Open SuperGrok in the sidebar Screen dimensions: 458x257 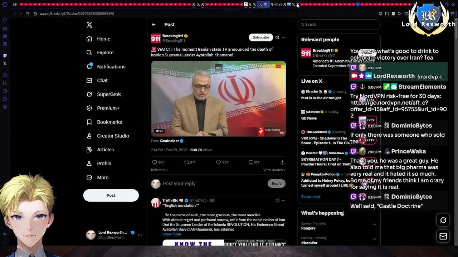104,94
